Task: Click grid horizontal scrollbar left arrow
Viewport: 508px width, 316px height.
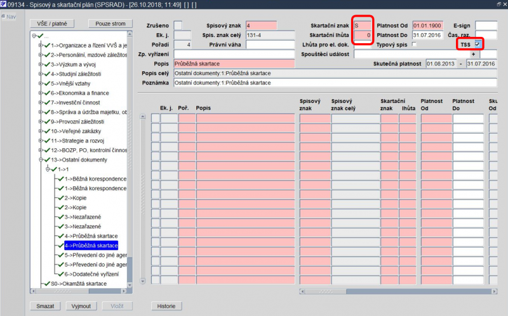Action: coord(302,291)
